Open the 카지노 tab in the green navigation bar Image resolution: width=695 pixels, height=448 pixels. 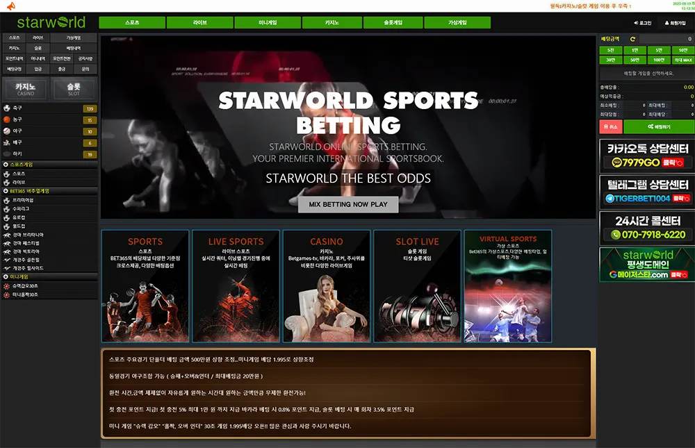tap(332, 23)
